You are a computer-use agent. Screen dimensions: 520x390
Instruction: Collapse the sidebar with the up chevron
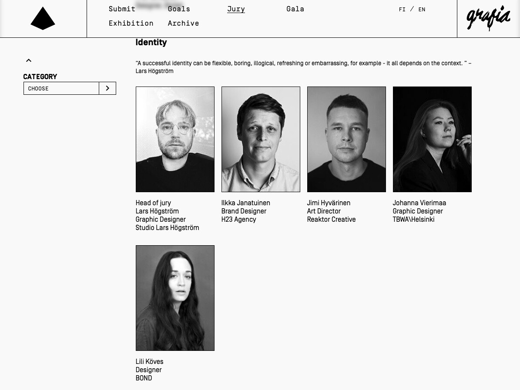pyautogui.click(x=29, y=60)
